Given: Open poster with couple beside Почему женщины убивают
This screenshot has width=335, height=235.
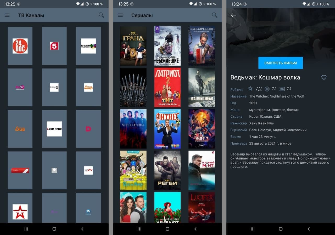Looking at the screenshot, I should [x=133, y=208].
